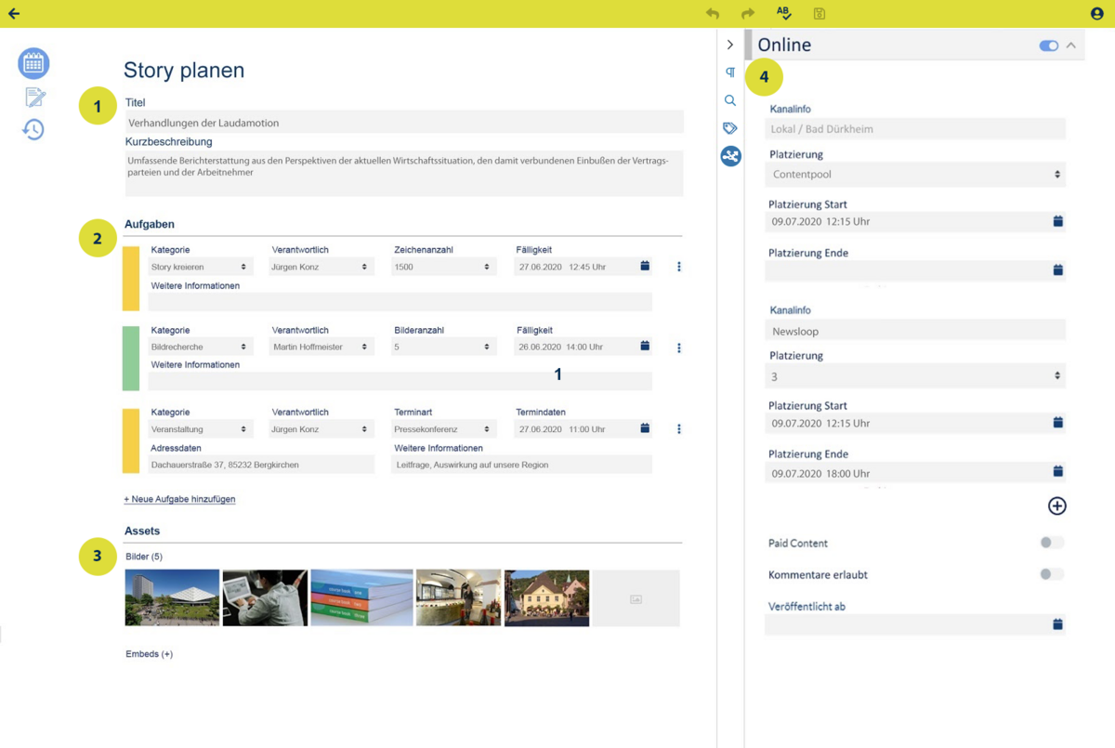Open Kategorie dropdown showing Bildrecherche
The width and height of the screenshot is (1115, 748).
coord(200,347)
